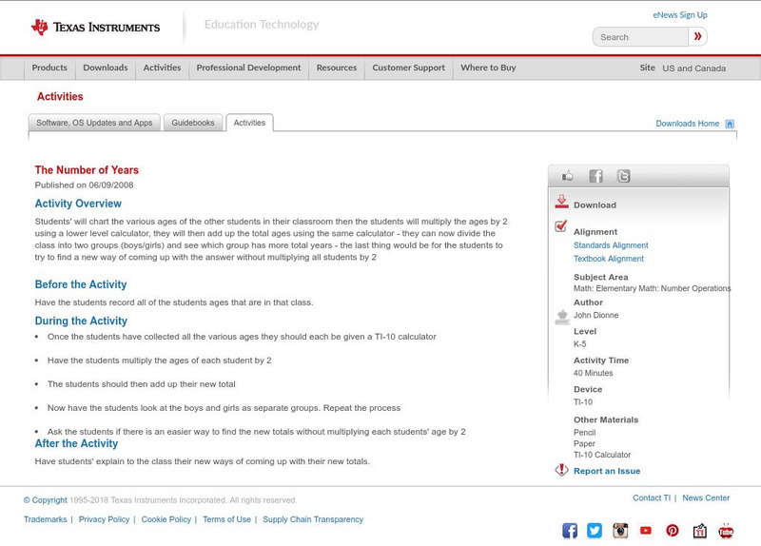Click the Search input field
Image resolution: width=761 pixels, height=546 pixels.
(x=640, y=37)
